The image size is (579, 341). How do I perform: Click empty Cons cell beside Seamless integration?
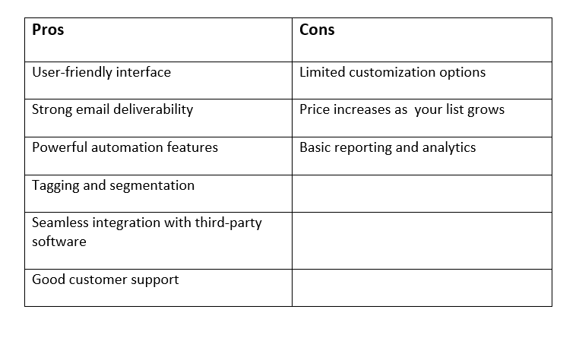422,241
